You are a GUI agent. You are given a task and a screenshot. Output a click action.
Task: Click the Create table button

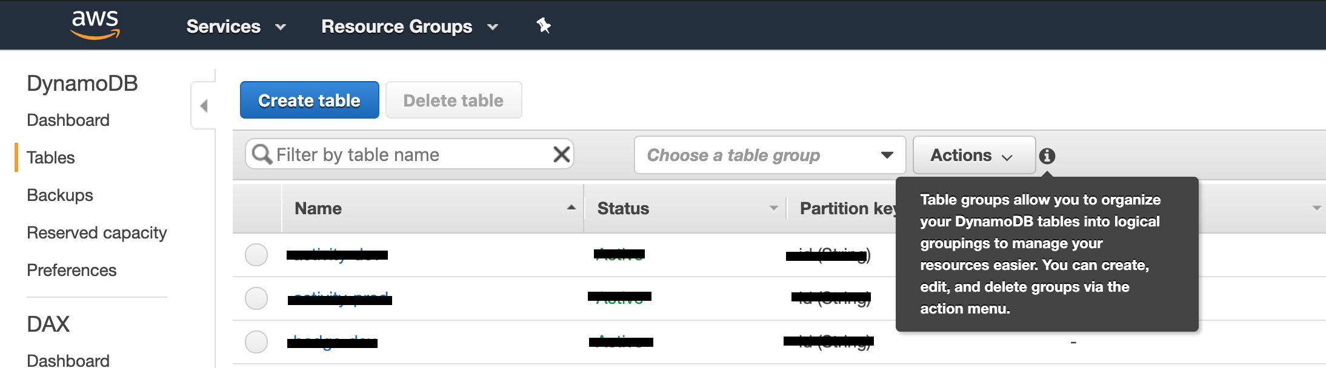(309, 99)
